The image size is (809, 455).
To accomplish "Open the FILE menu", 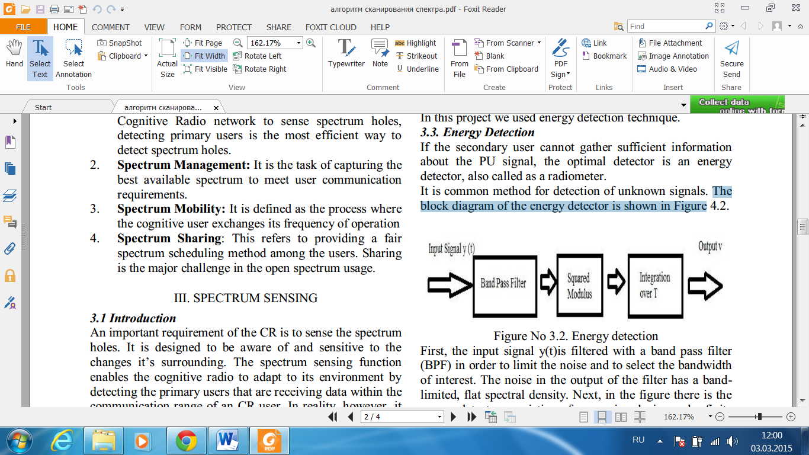I will pos(23,27).
